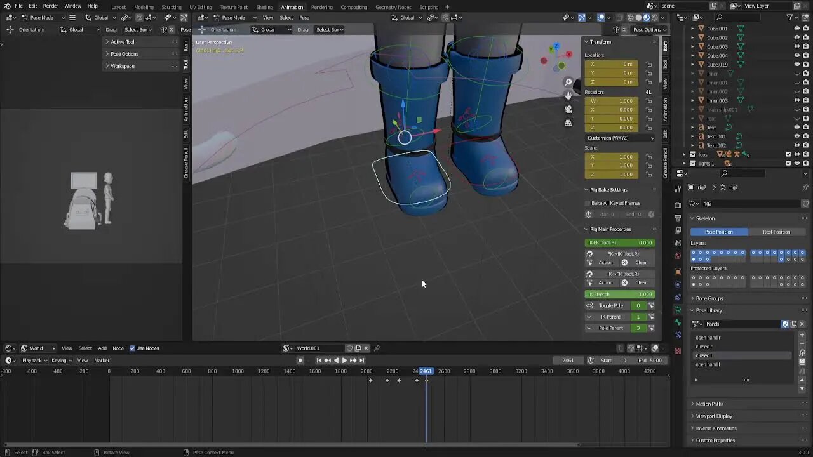Click the Scale X value field
The height and width of the screenshot is (457, 813).
pos(611,156)
